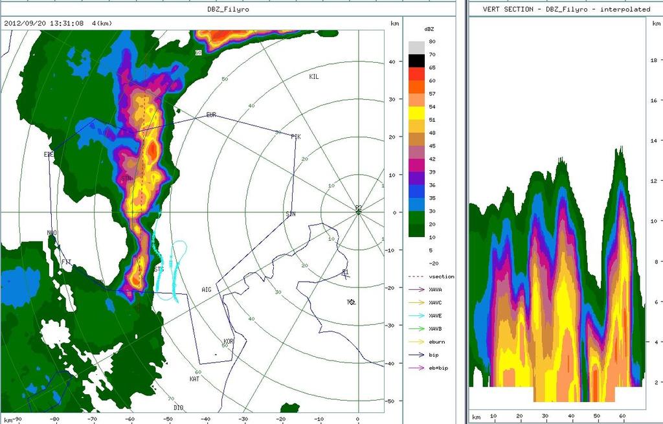Pick the royal blue 35–36 dBZ legend swatch
This screenshot has height=424, width=663.
tap(416, 192)
